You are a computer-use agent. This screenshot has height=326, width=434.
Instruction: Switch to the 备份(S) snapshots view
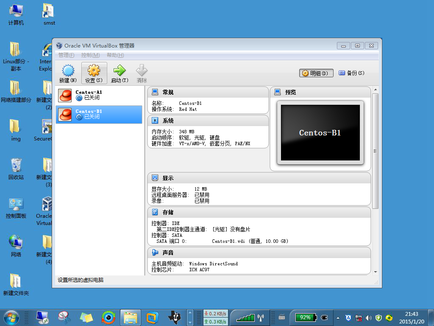coord(351,73)
